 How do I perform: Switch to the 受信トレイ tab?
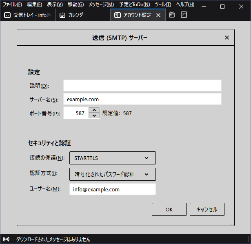click(27, 15)
